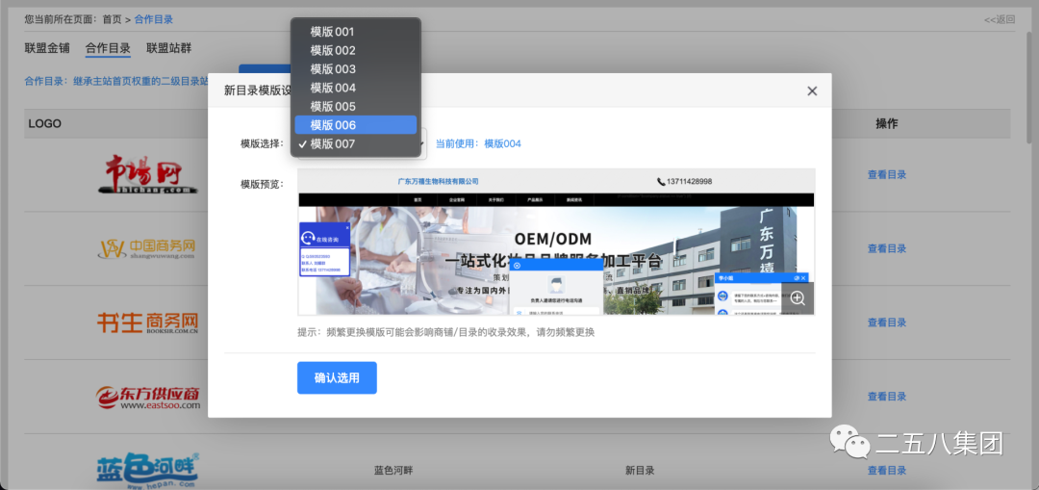Switch to 合作目录 tab
The height and width of the screenshot is (490, 1039).
(x=108, y=48)
